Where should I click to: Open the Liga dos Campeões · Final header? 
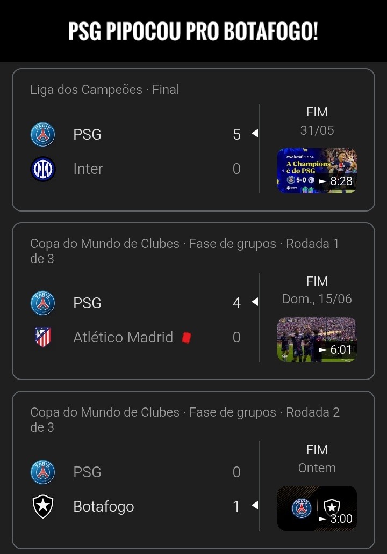click(x=105, y=90)
